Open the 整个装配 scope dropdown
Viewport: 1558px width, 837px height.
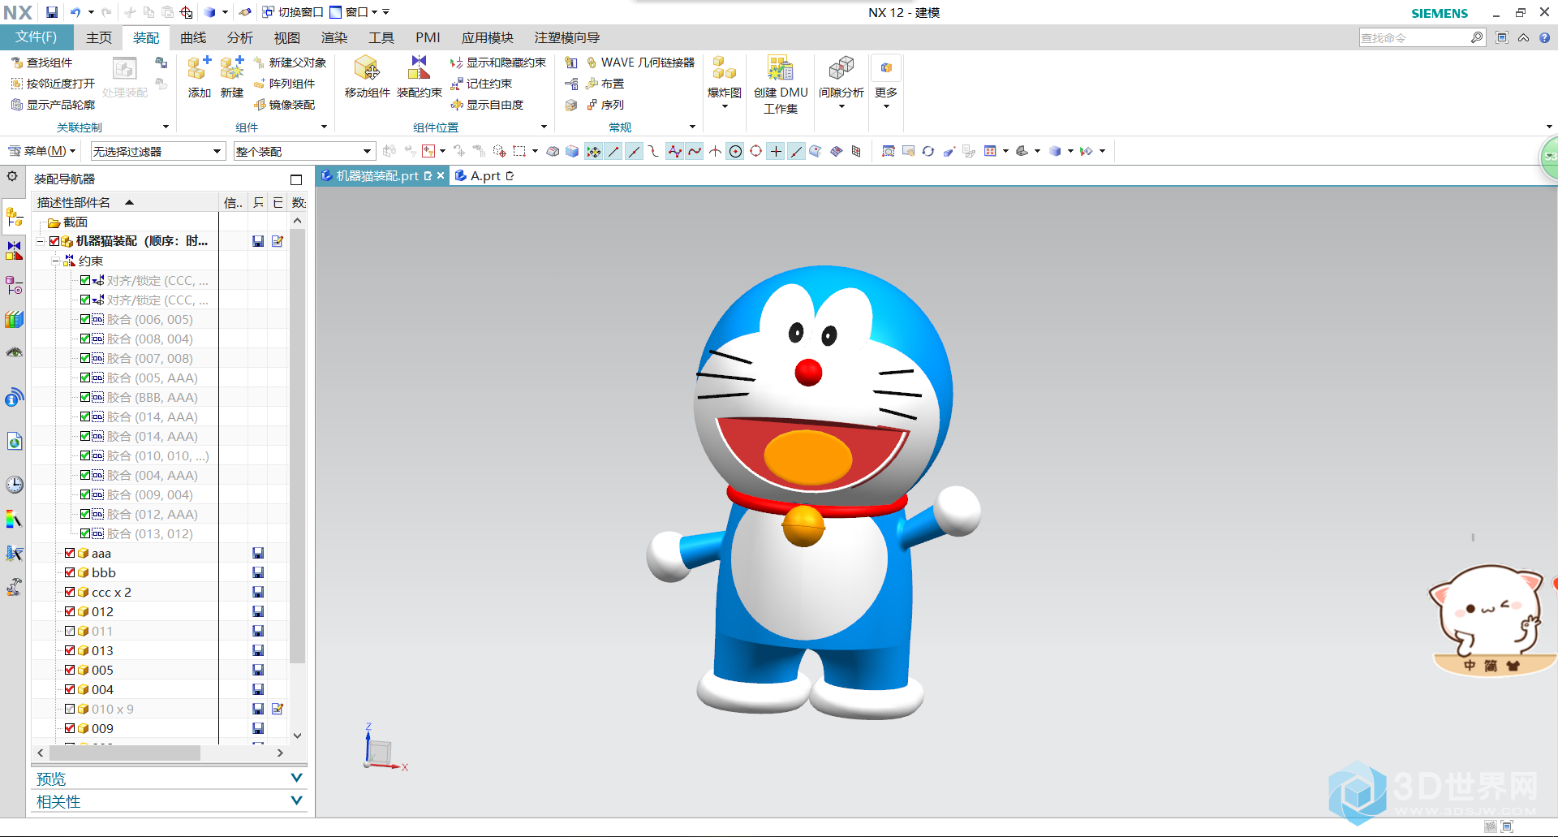[x=304, y=151]
